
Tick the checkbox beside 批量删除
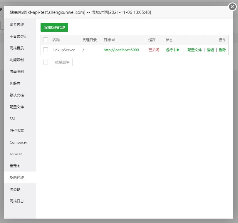[46, 62]
